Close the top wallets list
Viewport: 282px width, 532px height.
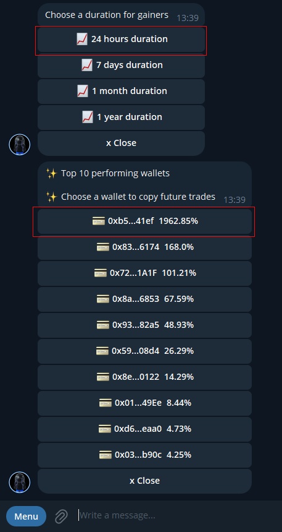point(144,481)
